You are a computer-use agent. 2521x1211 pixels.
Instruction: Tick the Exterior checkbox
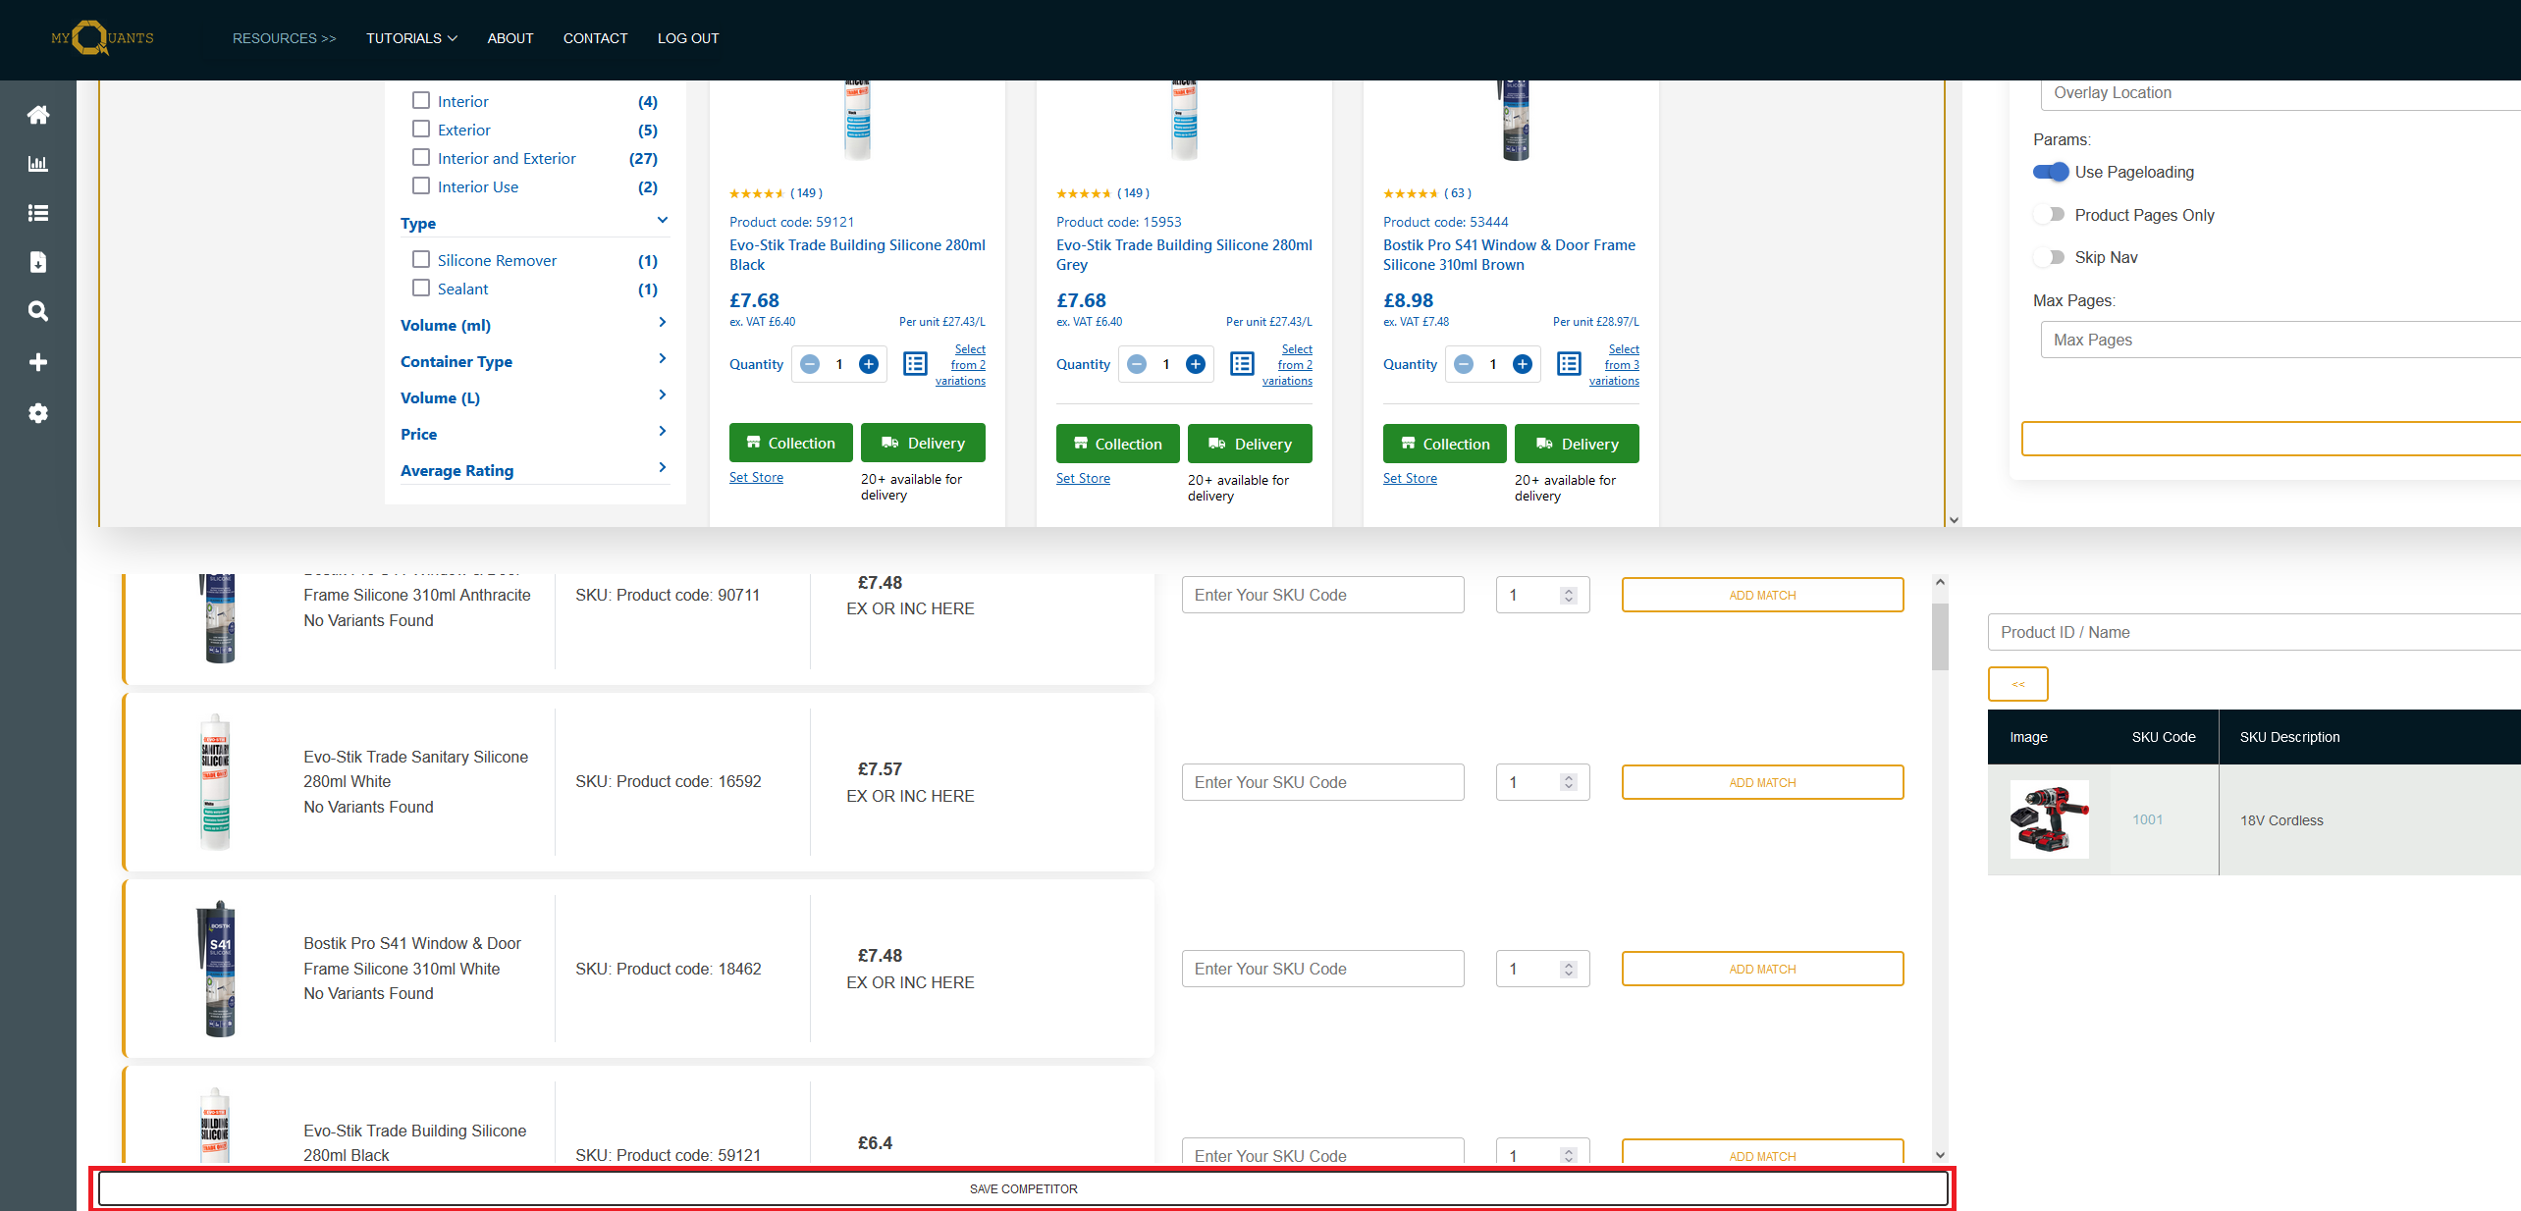421,129
